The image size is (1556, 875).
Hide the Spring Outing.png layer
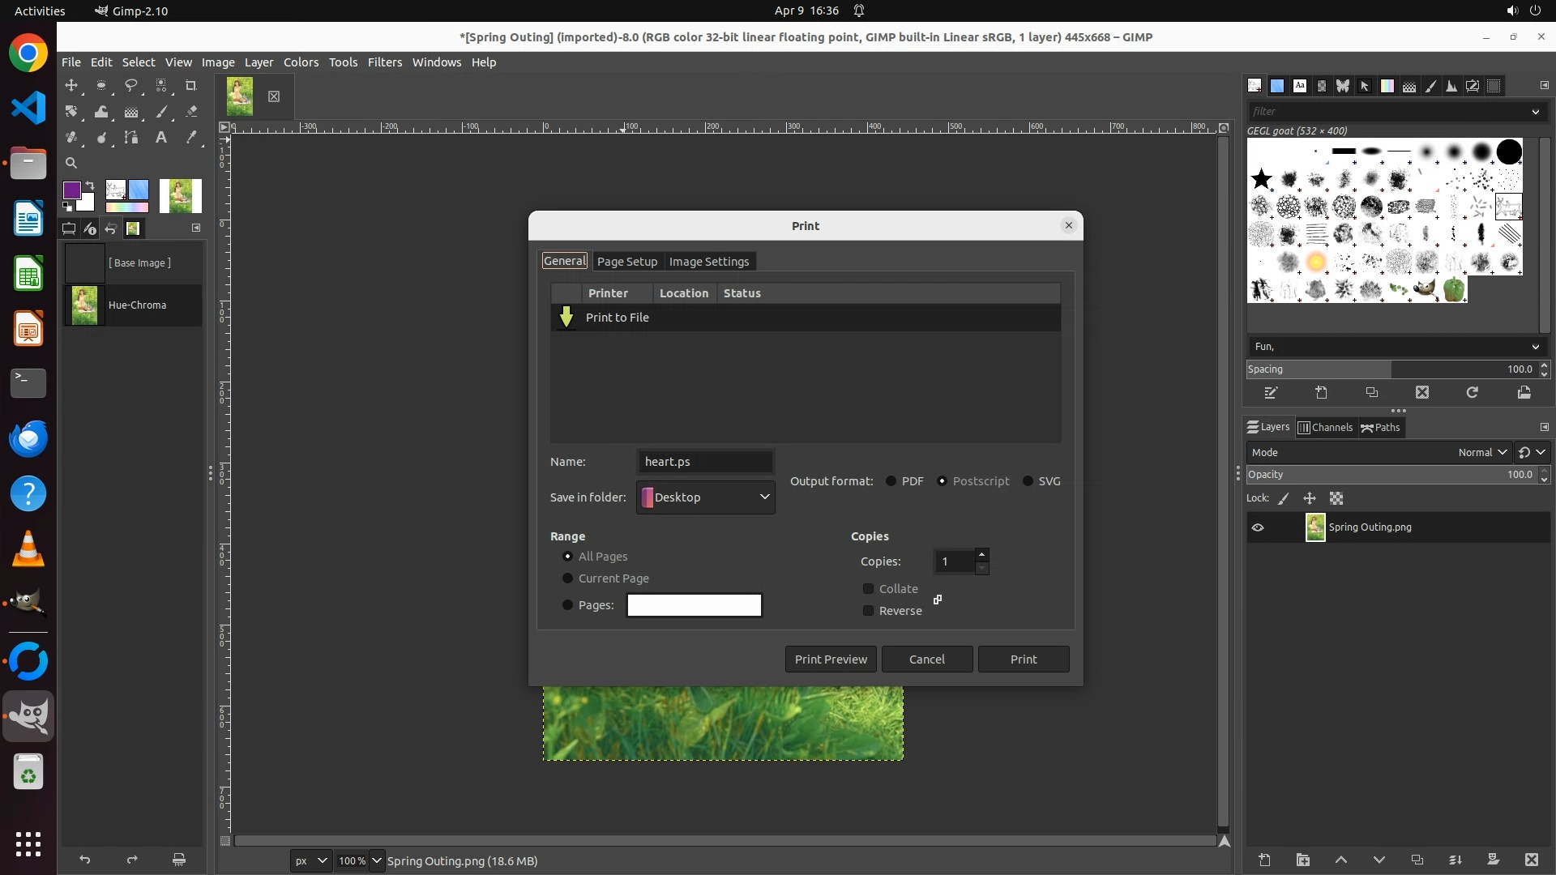pyautogui.click(x=1258, y=527)
